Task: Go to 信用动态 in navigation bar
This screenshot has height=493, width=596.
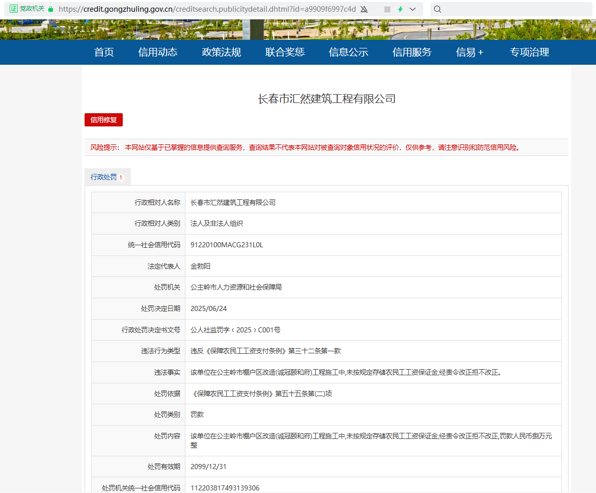Action: 157,52
